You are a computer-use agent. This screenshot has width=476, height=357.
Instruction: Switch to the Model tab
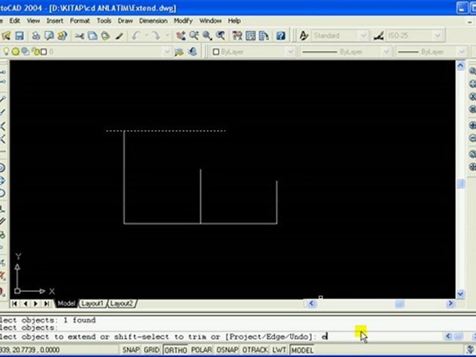66,303
